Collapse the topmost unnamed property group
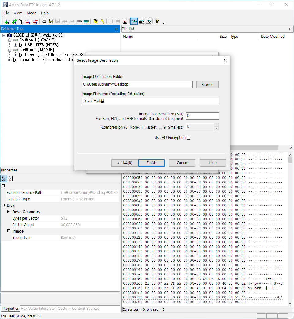 coord(3,186)
